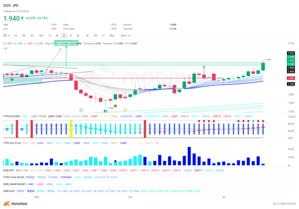Select the 15m timeframe

coord(41,36)
